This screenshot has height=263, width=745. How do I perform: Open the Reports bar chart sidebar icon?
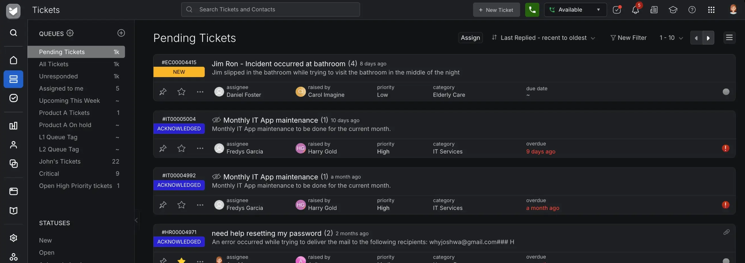click(13, 126)
